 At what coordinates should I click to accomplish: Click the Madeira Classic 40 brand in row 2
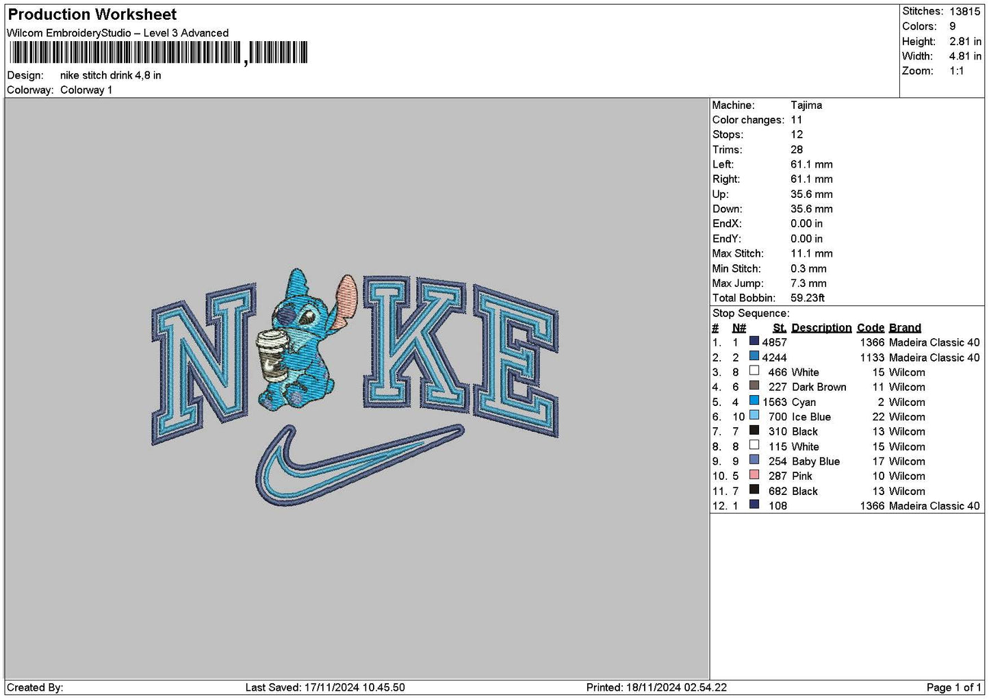point(934,357)
